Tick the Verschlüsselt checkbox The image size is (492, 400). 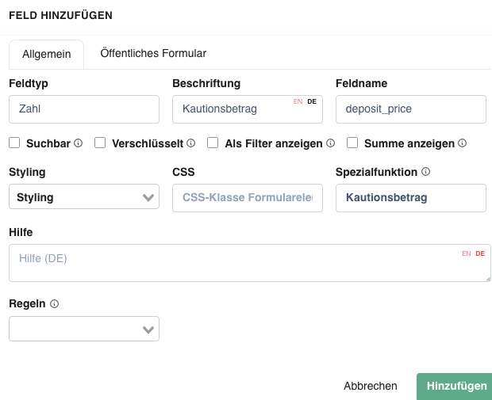coord(100,143)
